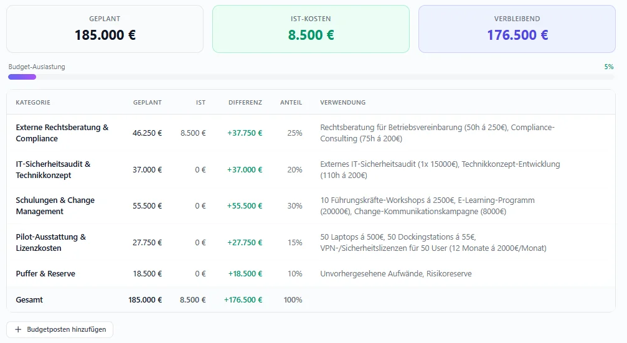Open the IT-Sicherheitsaudit & Technikkonzept category
627x343 pixels.
click(x=53, y=169)
